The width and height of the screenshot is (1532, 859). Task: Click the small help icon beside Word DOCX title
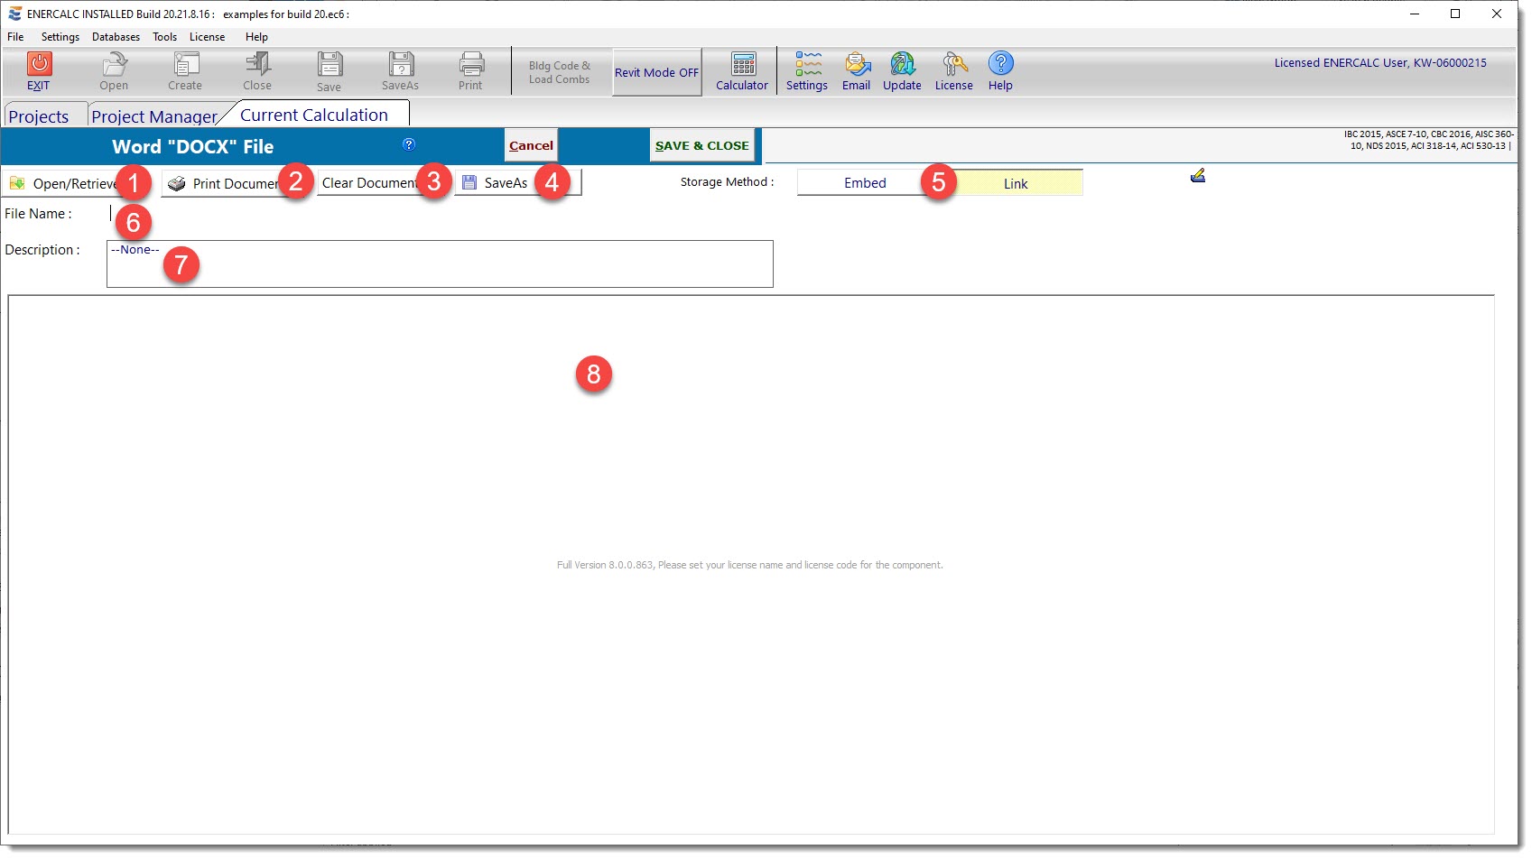409,144
